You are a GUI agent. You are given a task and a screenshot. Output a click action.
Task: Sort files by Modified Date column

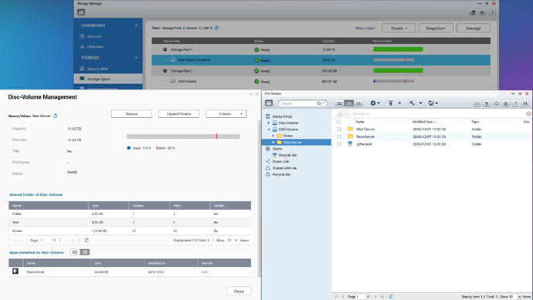click(x=423, y=122)
